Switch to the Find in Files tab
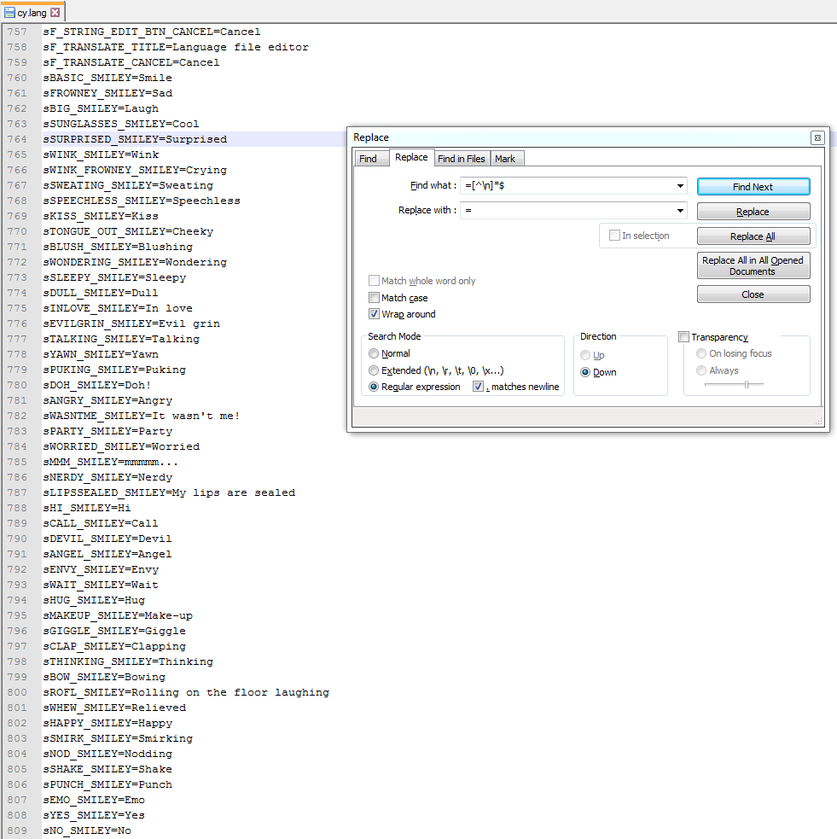 [x=462, y=158]
